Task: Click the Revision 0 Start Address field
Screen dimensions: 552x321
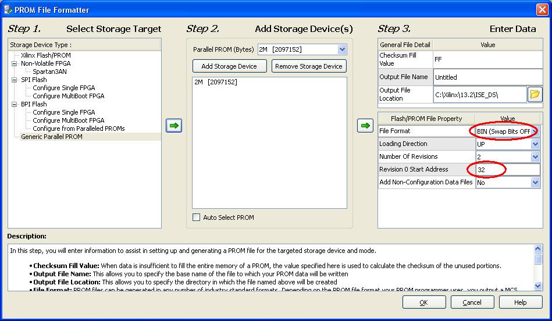Action: click(x=508, y=170)
